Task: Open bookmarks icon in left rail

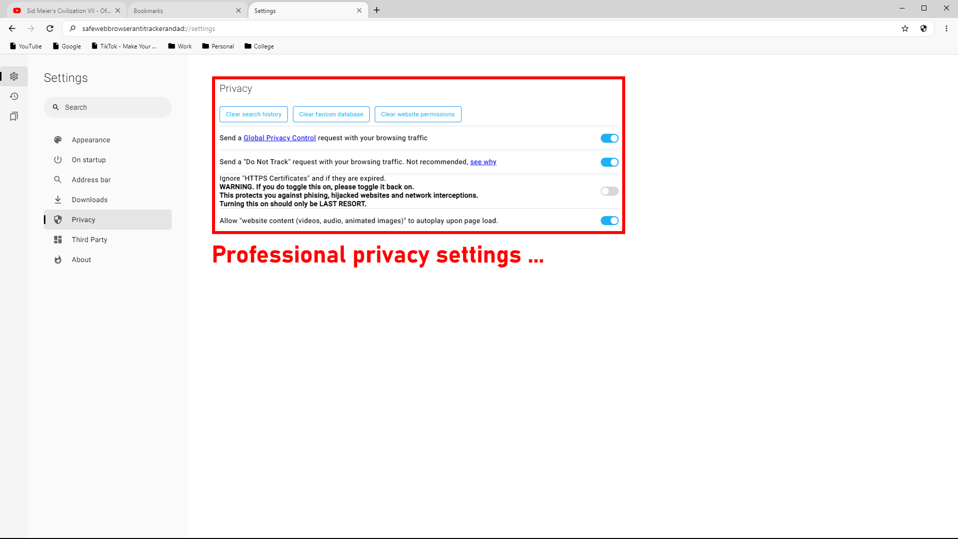Action: (x=14, y=116)
